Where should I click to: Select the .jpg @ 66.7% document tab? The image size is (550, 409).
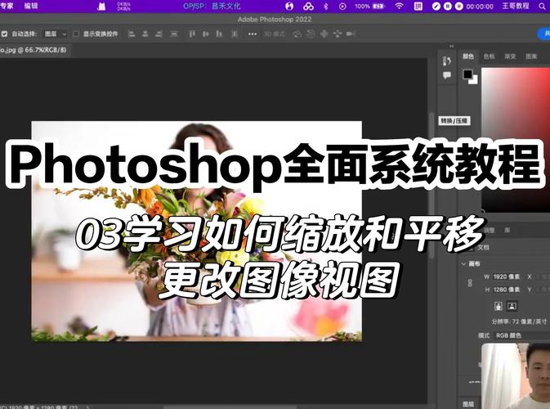point(34,50)
